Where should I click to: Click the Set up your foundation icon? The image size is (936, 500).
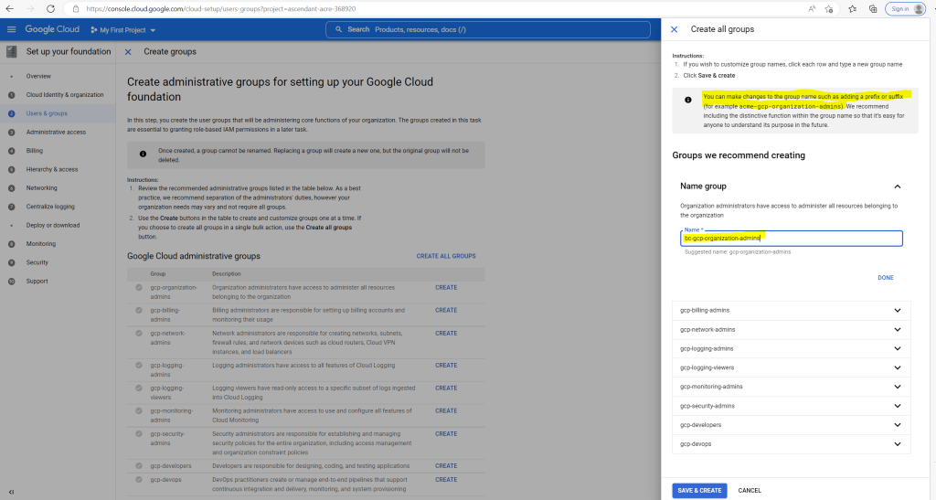[x=11, y=52]
